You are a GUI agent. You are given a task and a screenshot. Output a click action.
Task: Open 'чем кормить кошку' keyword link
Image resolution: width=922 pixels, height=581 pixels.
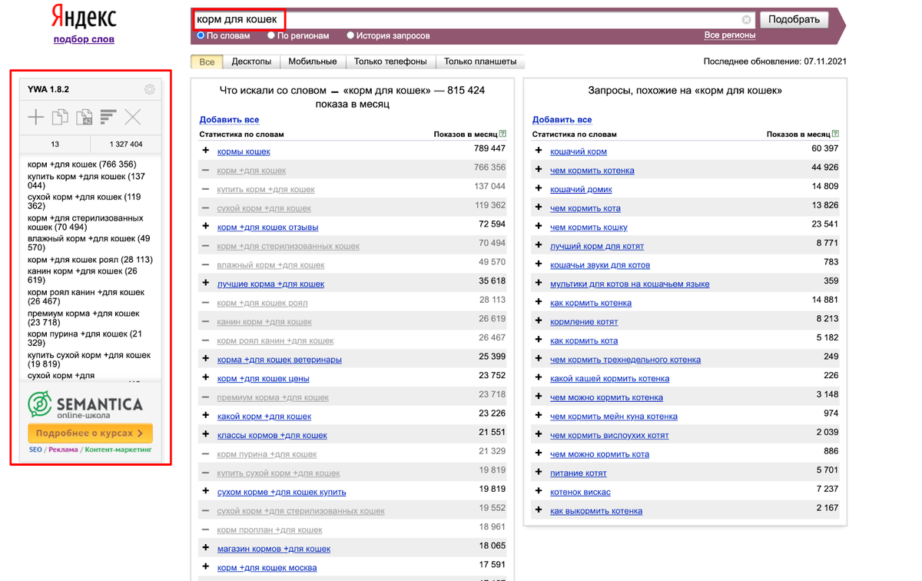point(589,227)
